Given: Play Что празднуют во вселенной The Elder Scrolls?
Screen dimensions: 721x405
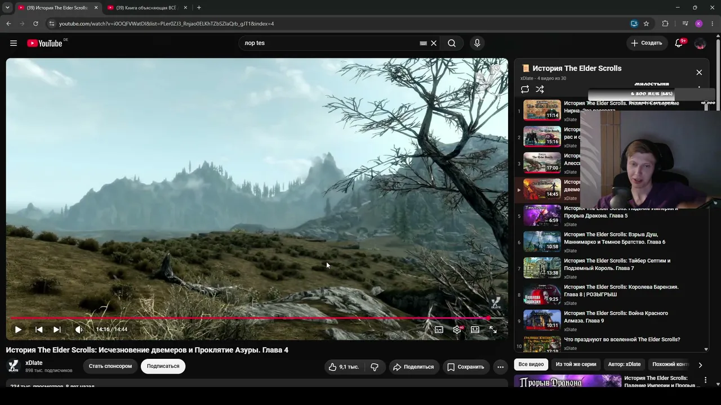Looking at the screenshot, I should click(x=611, y=343).
